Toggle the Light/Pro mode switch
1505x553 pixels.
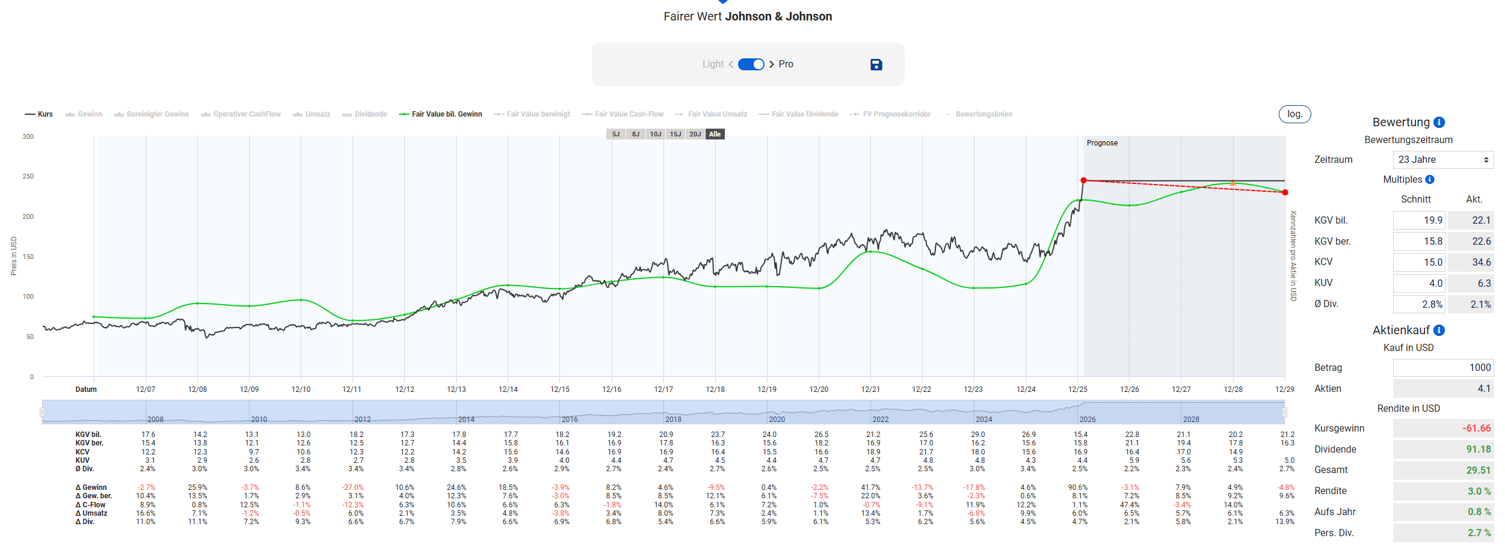pos(751,64)
